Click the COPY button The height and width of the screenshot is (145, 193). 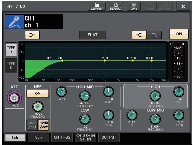point(134,7)
